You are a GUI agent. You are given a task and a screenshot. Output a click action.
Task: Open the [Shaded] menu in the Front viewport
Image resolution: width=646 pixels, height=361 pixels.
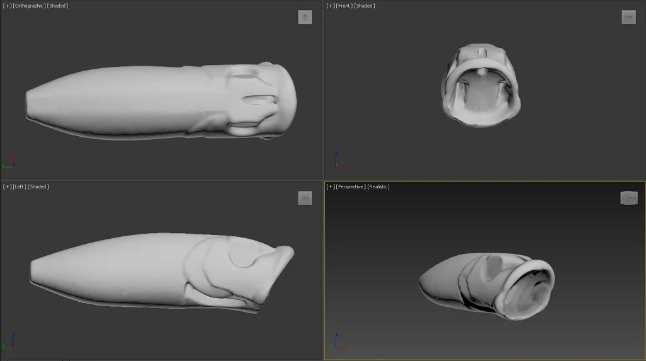tap(365, 6)
